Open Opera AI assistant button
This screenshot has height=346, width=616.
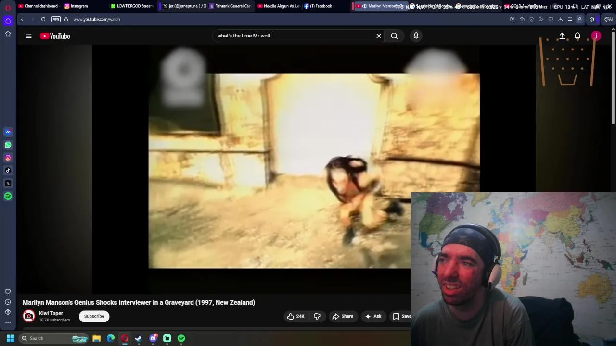608,19
